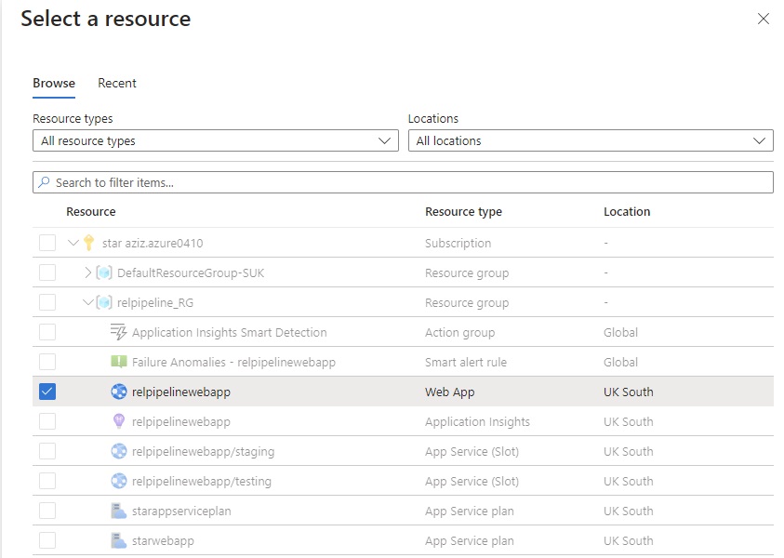Image resolution: width=784 pixels, height=558 pixels.
Task: Click the Resource type column header
Action: 463,211
